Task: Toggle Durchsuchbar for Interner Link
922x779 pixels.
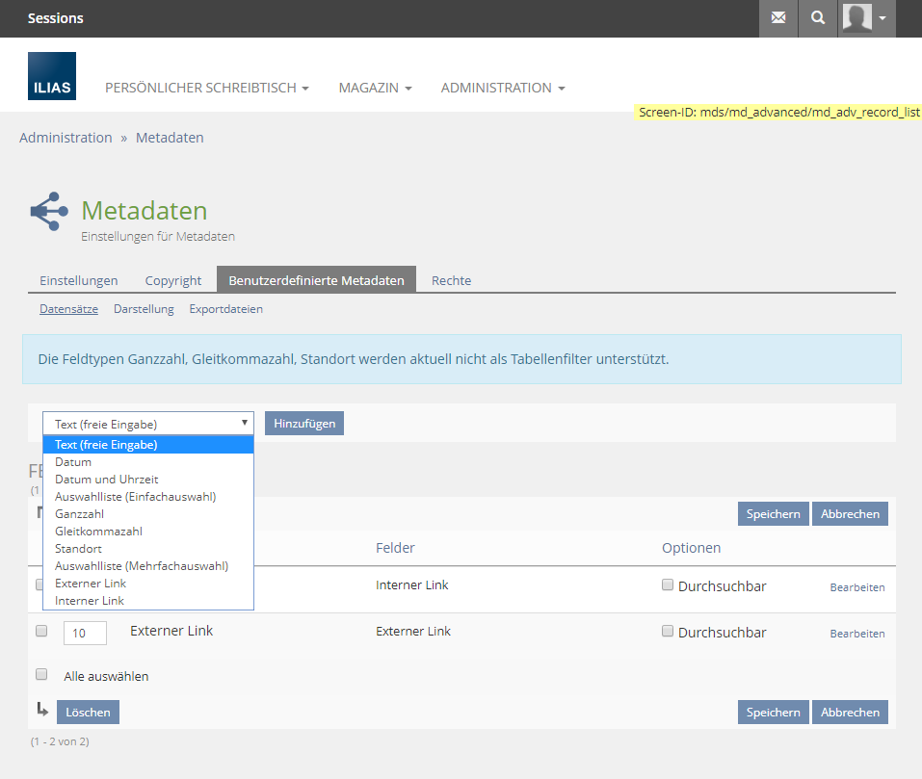Action: tap(668, 584)
